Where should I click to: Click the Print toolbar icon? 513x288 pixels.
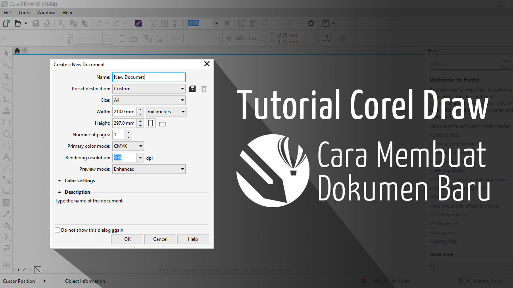coord(47,23)
